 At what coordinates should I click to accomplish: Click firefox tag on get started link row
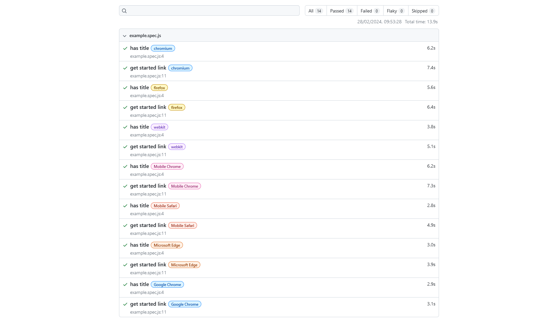coord(177,108)
